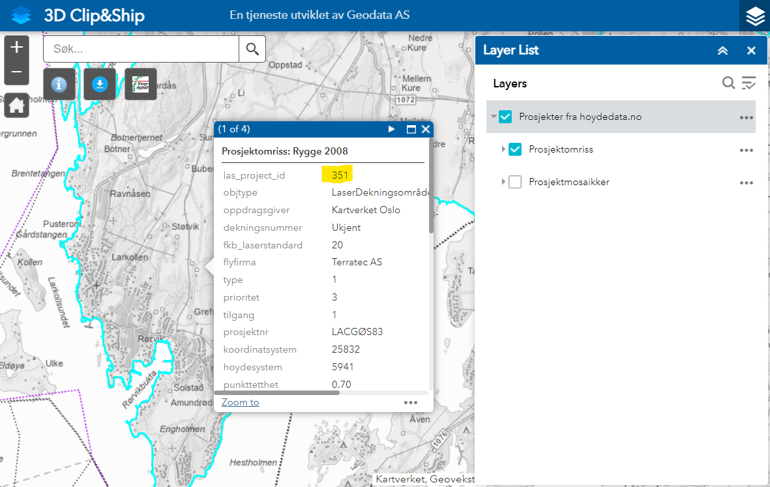Click koordinatsystem value 25832
The image size is (770, 487).
(346, 349)
